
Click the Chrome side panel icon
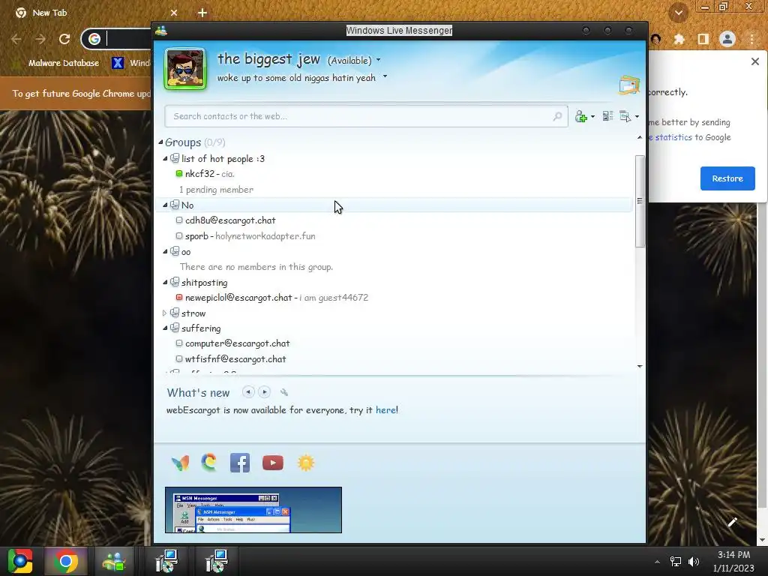[703, 39]
